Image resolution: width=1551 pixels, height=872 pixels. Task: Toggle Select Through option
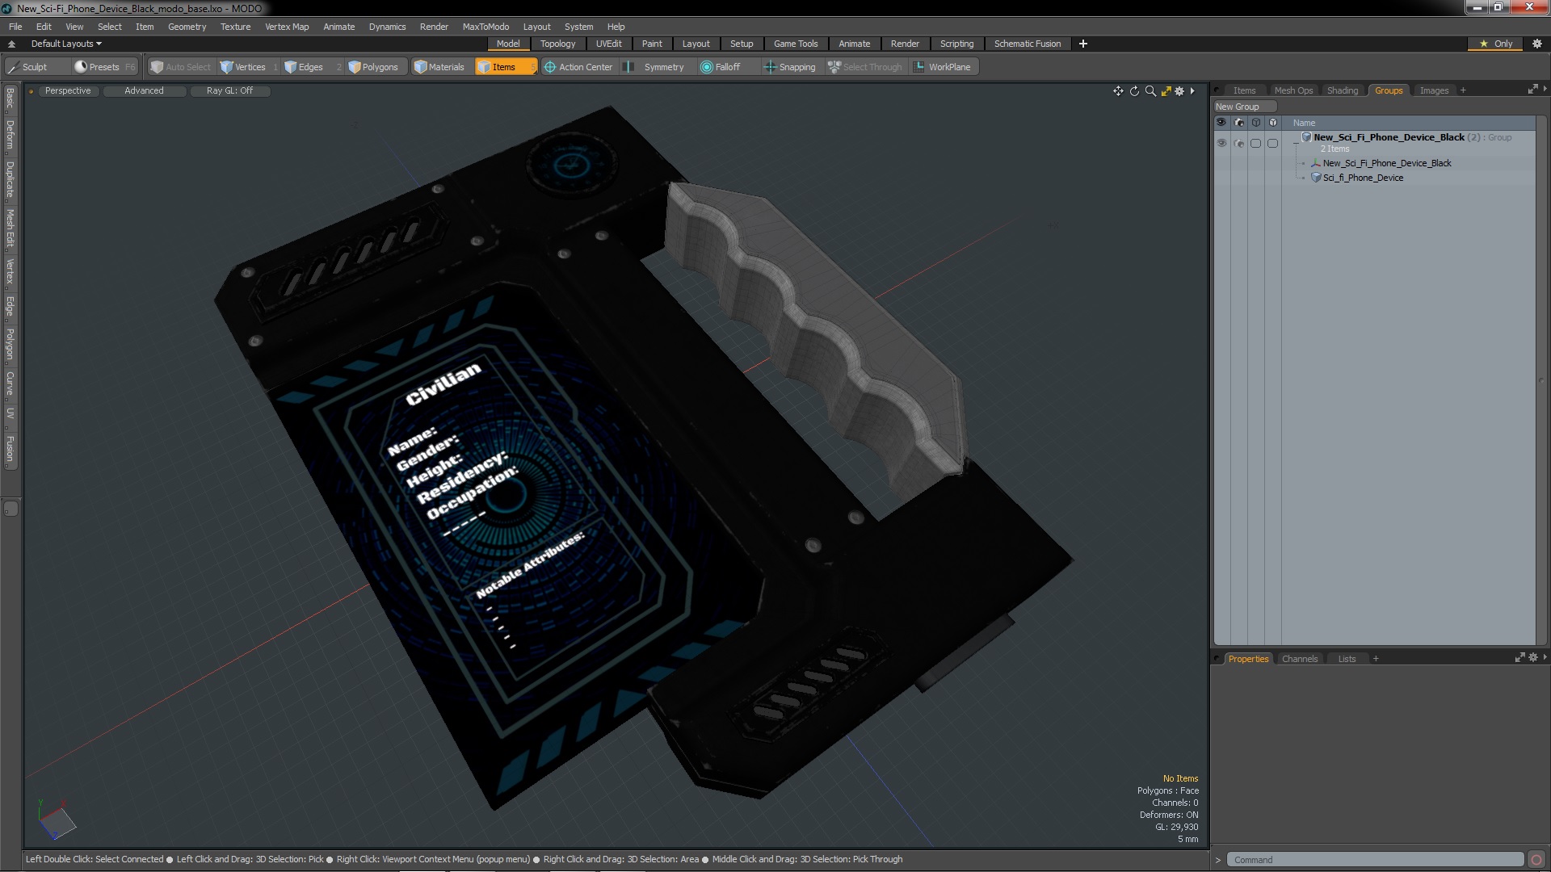tap(864, 67)
